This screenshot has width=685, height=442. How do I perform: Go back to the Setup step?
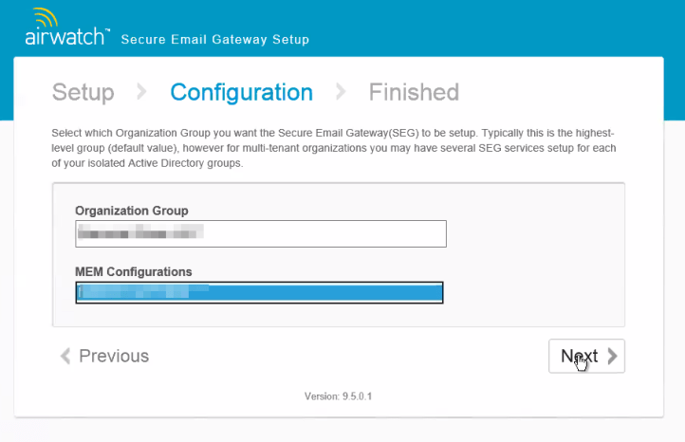coord(83,92)
